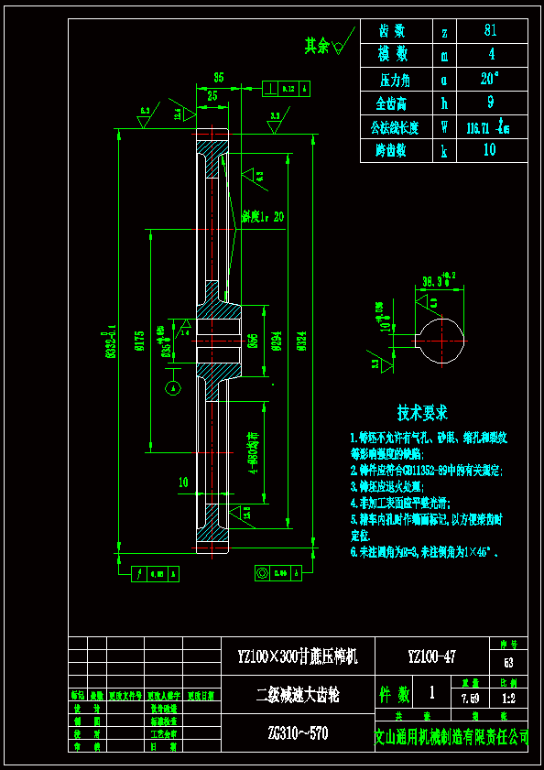The width and height of the screenshot is (544, 770).
Task: Select the value 9 in 全齿高 row
Action: [491, 102]
